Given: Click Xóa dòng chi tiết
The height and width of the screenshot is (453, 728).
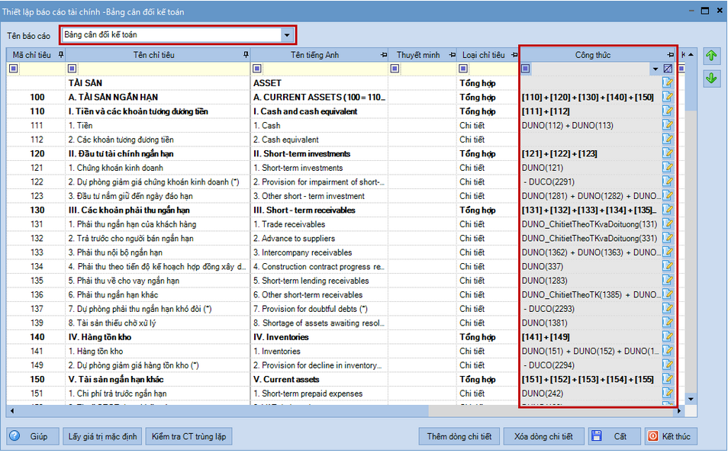Looking at the screenshot, I should [x=543, y=436].
